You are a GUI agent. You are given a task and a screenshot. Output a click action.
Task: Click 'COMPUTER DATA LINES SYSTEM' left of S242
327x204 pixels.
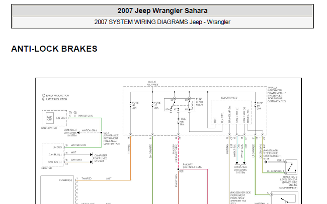pos(70,133)
